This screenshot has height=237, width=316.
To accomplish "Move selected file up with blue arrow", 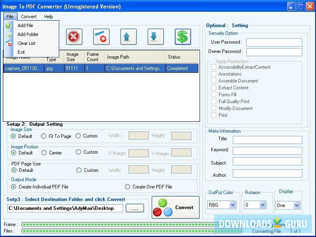I will point(128,37).
